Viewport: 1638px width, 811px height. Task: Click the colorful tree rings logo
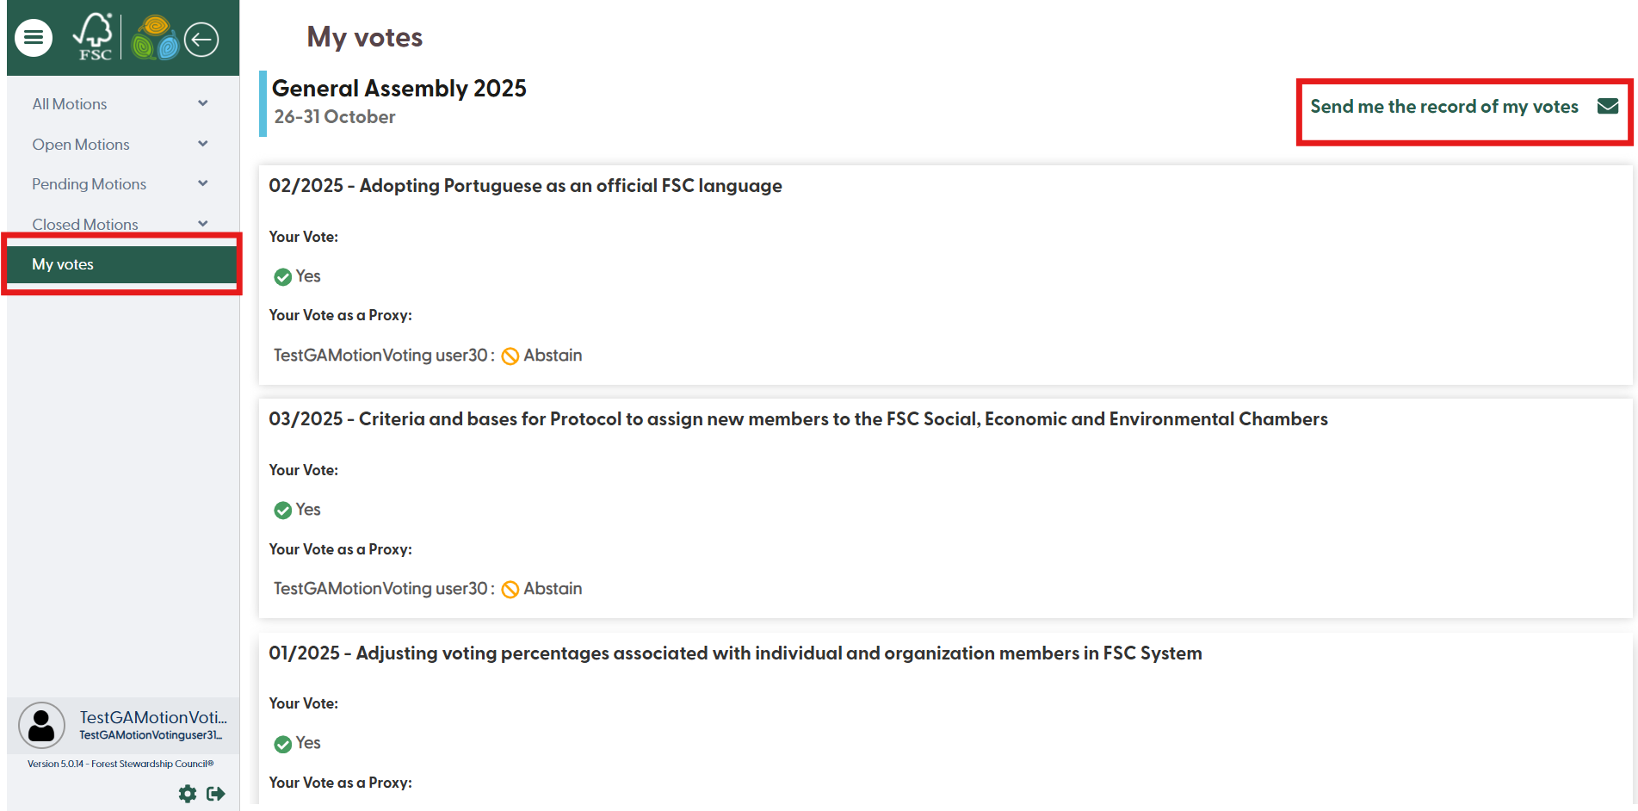pyautogui.click(x=155, y=38)
